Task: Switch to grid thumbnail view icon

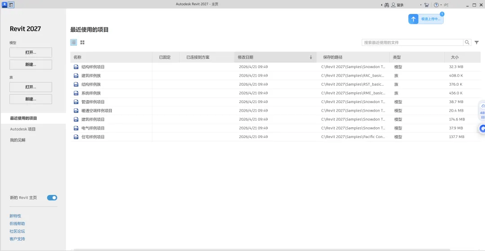Action: tap(82, 42)
